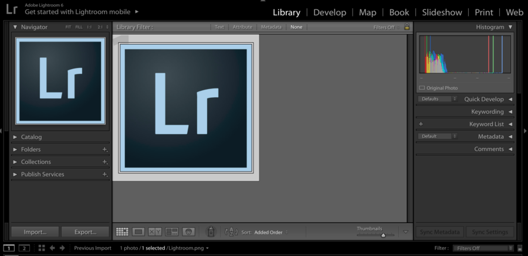Screen dimensions: 528x256
Task: Go back with left arrow icon
Action: 52,248
